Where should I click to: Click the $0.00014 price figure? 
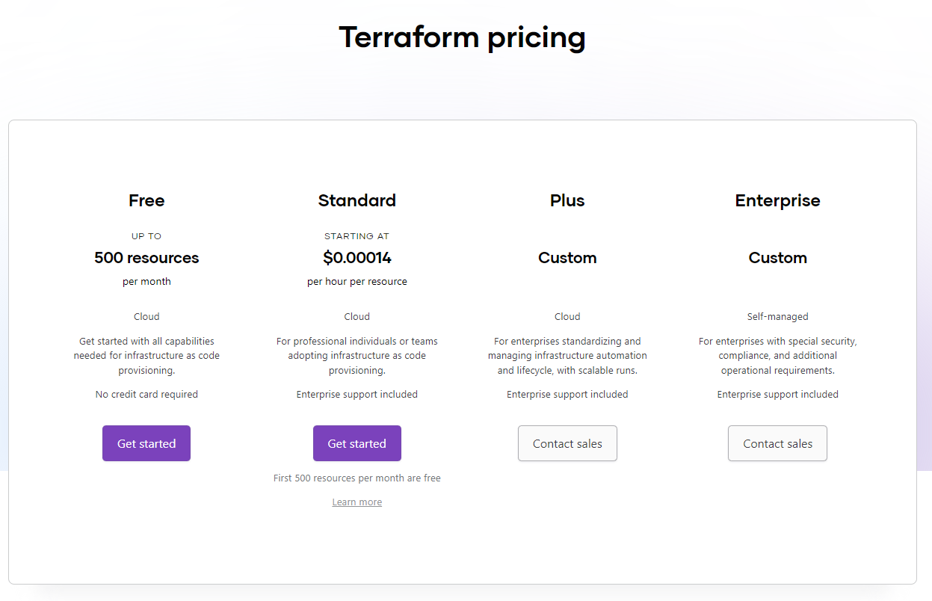[x=357, y=258]
